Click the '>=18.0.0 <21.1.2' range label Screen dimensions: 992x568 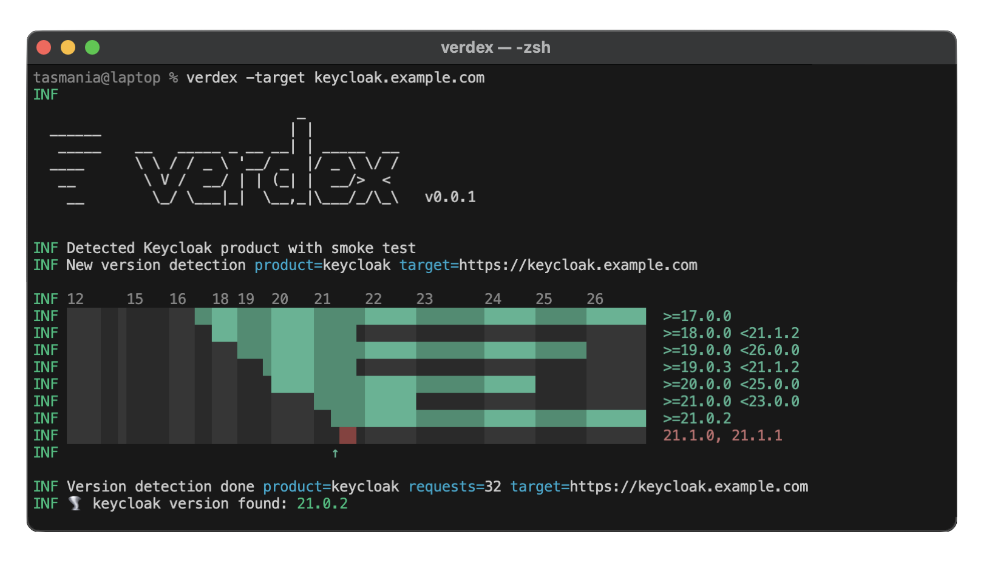(731, 333)
